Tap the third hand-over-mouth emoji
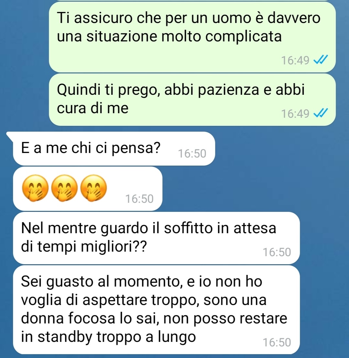 [94, 188]
